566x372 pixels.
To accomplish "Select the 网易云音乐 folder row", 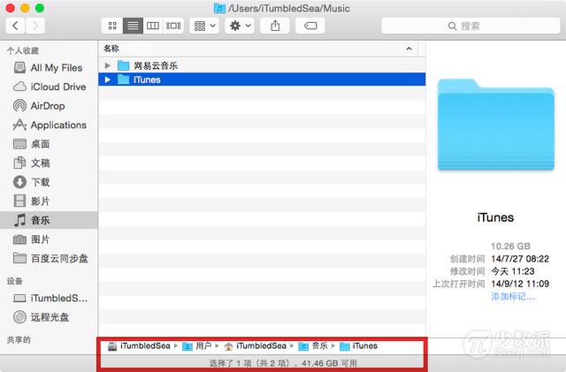I will click(x=262, y=65).
